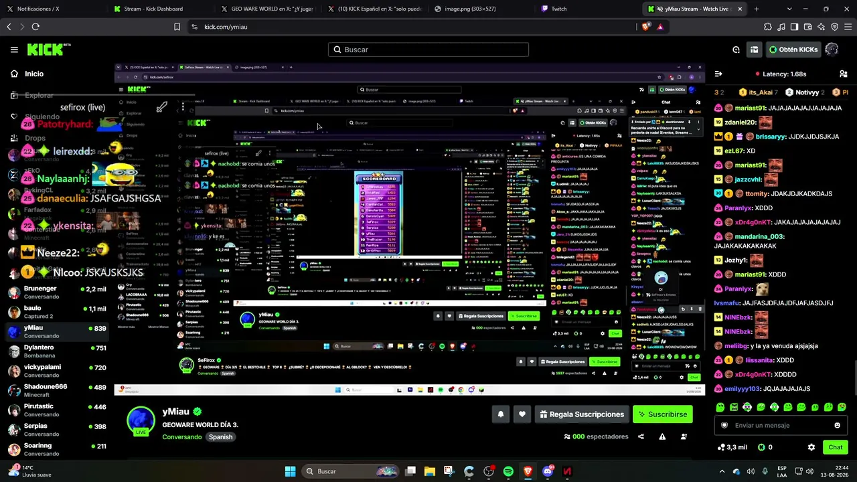Open baulo channel in sidebar
The height and width of the screenshot is (482, 857).
(x=55, y=312)
